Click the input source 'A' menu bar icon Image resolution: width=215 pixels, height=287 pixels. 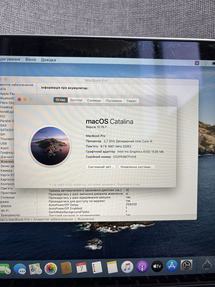pyautogui.click(x=197, y=63)
